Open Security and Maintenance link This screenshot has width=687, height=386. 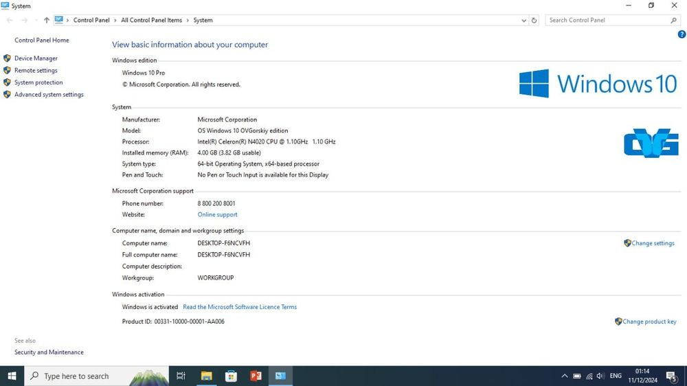49,352
